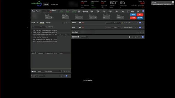Click the TradeZero logo
Screen dimensions: 175x98
36,4
